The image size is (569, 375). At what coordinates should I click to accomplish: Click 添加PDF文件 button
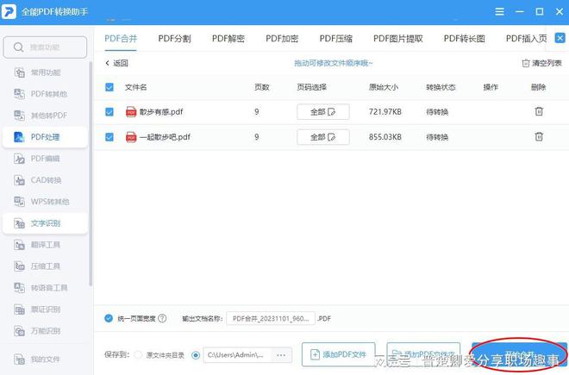[x=339, y=354]
